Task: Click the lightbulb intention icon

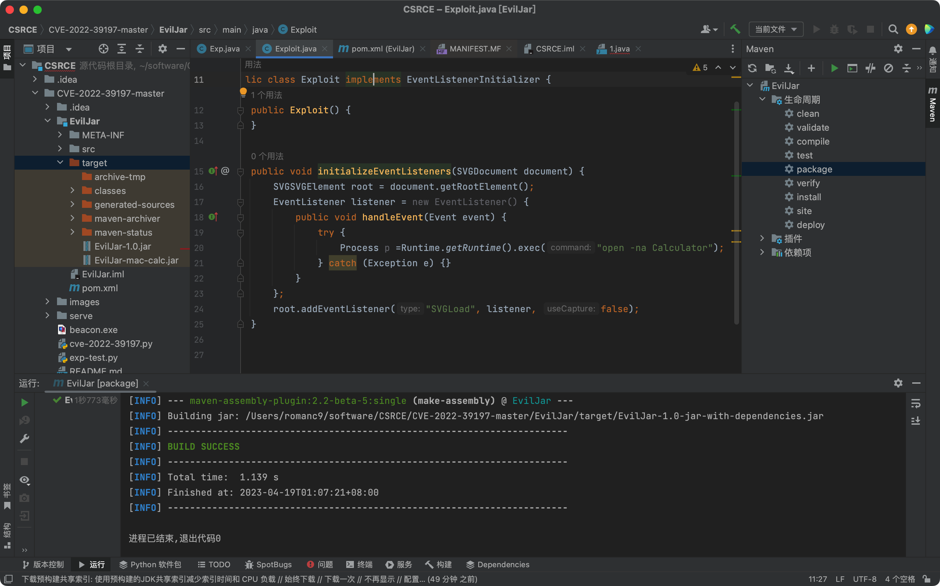Action: coord(243,92)
